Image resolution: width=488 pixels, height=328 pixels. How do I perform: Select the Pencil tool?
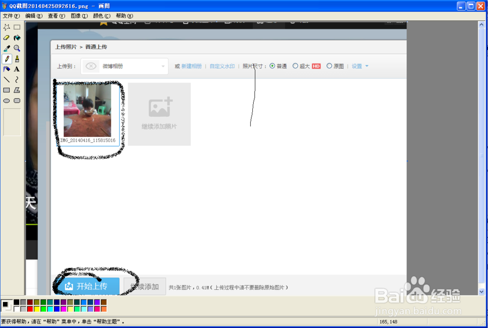pos(6,59)
